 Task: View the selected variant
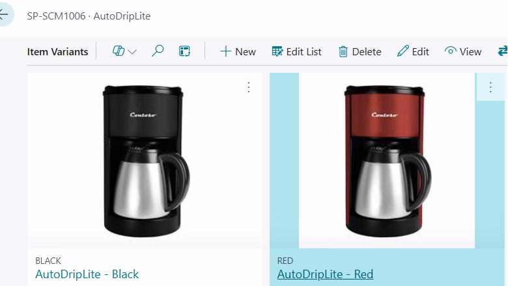click(x=463, y=52)
